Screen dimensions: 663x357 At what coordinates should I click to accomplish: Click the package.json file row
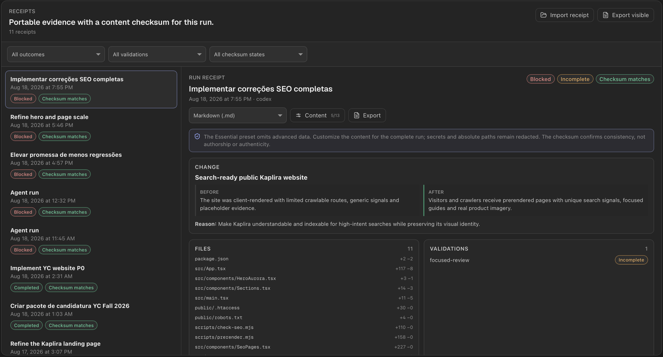tap(304, 259)
